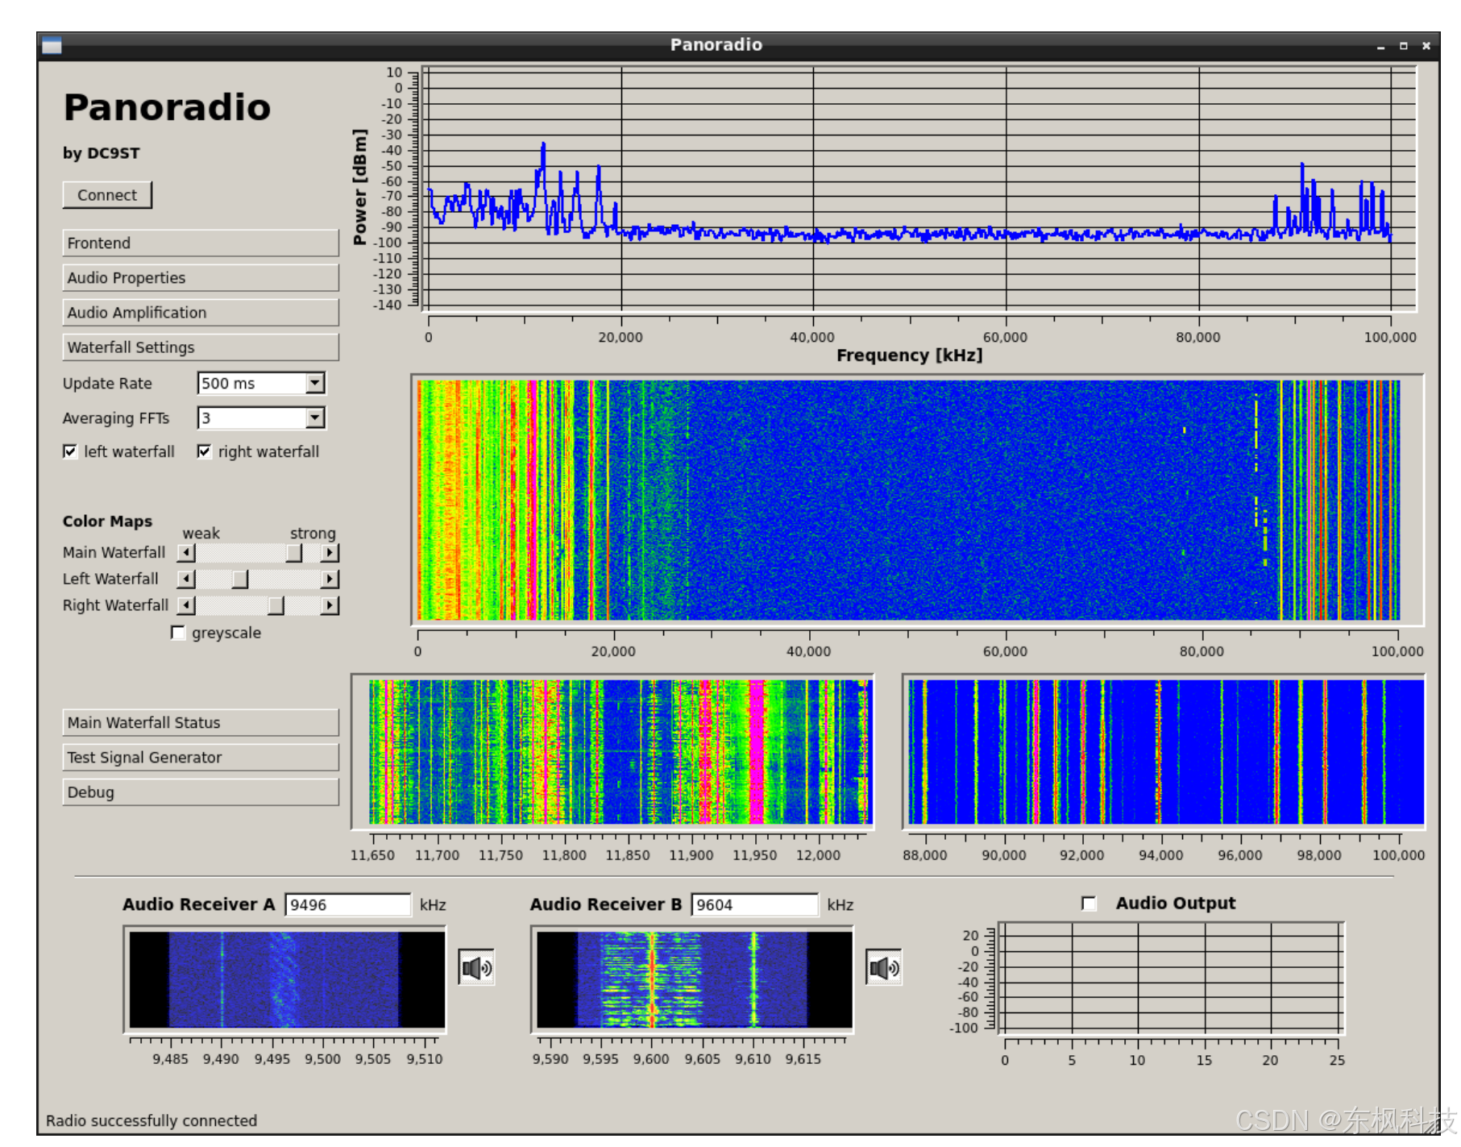Click the window menu icon in title bar
Screen dimensions: 1461x1147
tap(52, 45)
